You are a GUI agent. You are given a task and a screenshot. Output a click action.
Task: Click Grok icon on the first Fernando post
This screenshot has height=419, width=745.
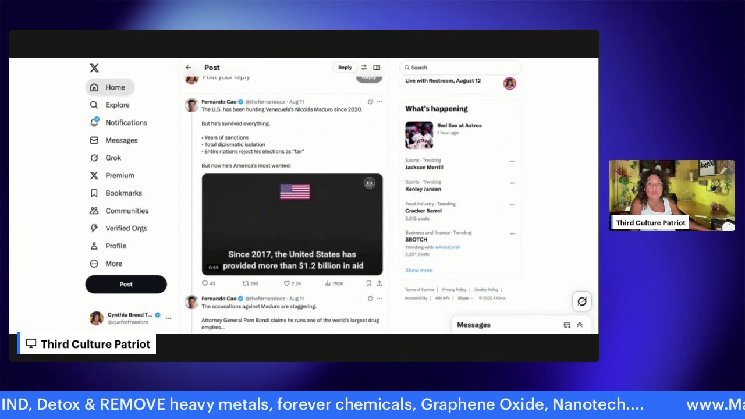coord(370,102)
